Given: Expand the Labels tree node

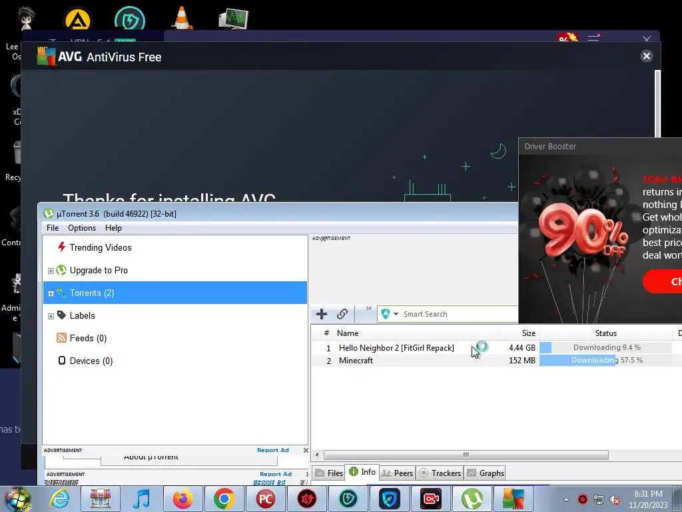Looking at the screenshot, I should (x=51, y=316).
